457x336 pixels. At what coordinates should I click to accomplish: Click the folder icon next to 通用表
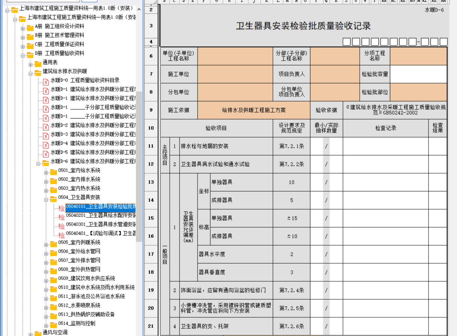point(38,64)
